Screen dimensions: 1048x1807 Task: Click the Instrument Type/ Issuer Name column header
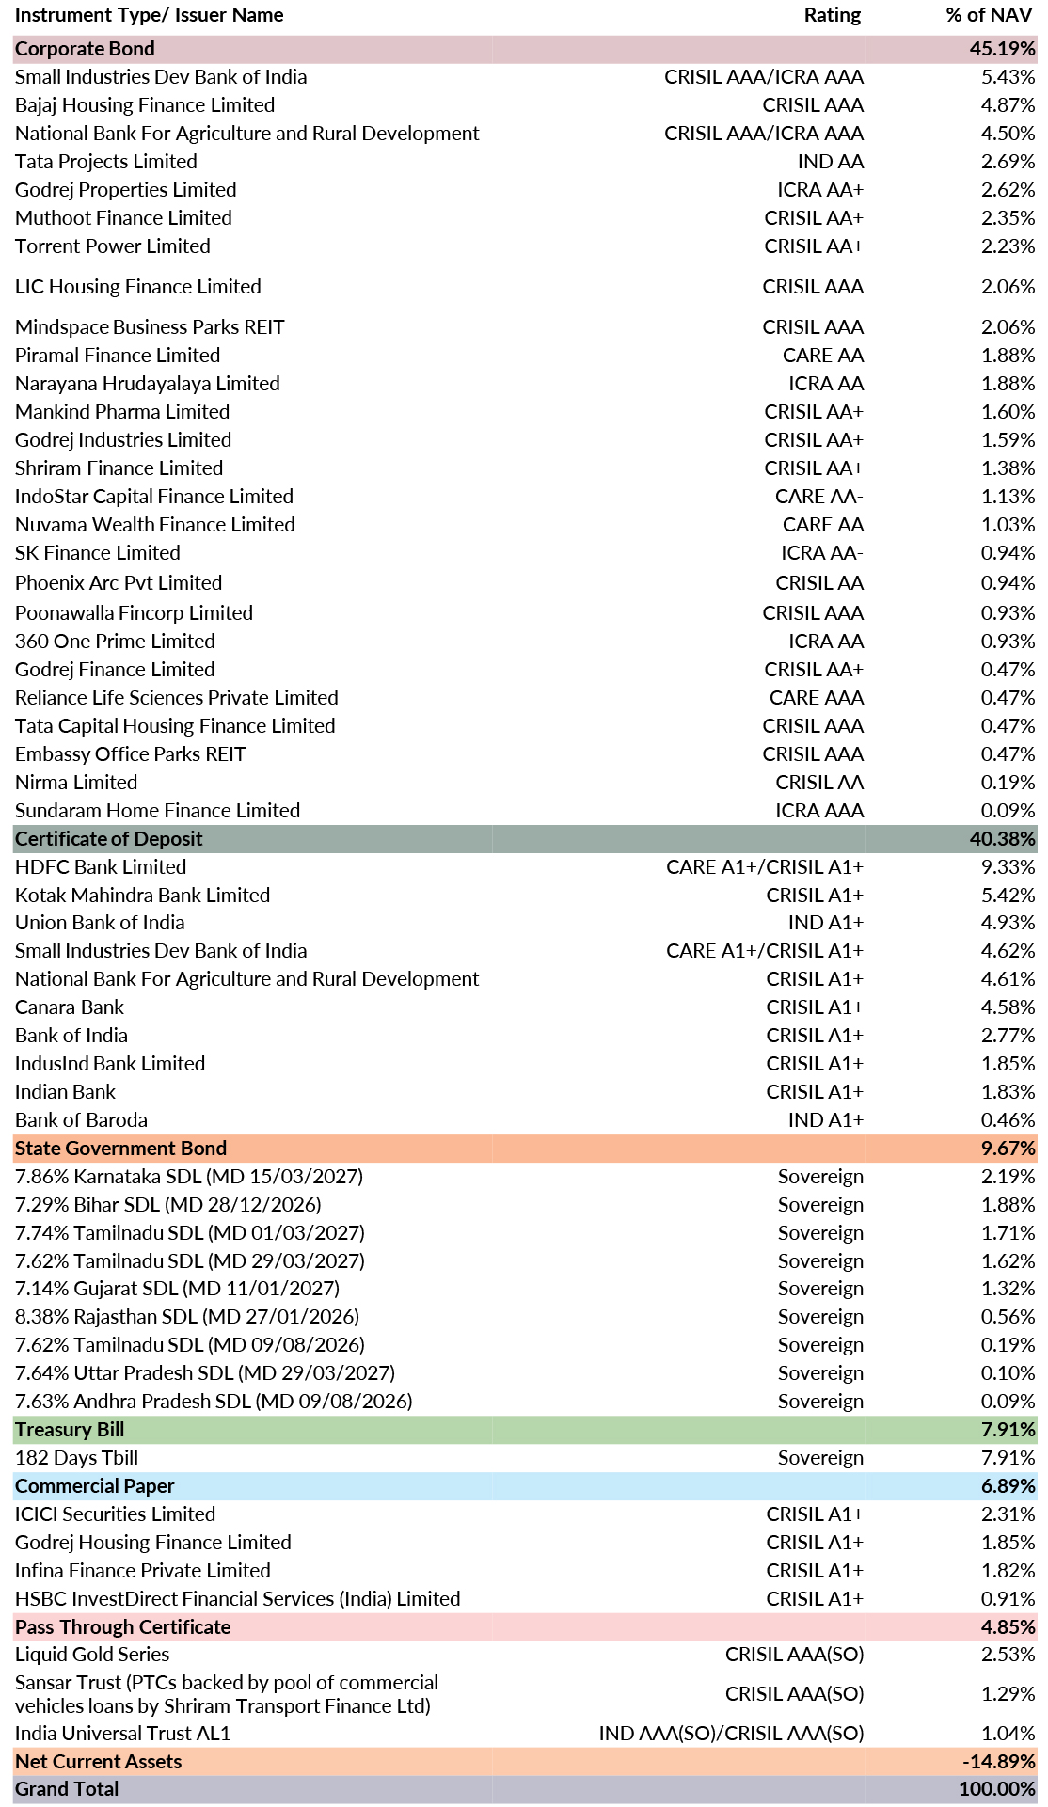(x=149, y=15)
